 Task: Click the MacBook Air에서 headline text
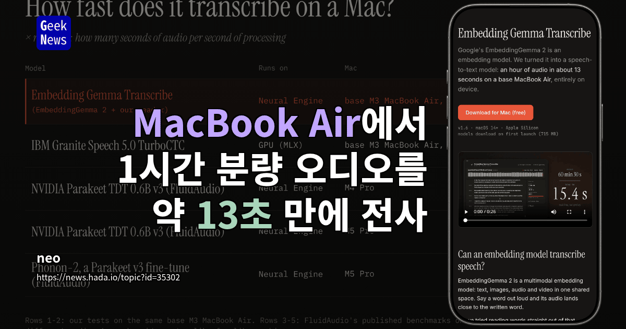point(280,124)
